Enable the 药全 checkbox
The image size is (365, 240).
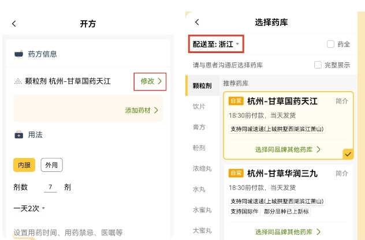(x=330, y=44)
